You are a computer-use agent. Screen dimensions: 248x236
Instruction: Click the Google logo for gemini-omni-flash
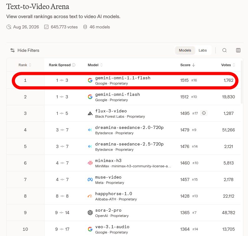(x=90, y=97)
